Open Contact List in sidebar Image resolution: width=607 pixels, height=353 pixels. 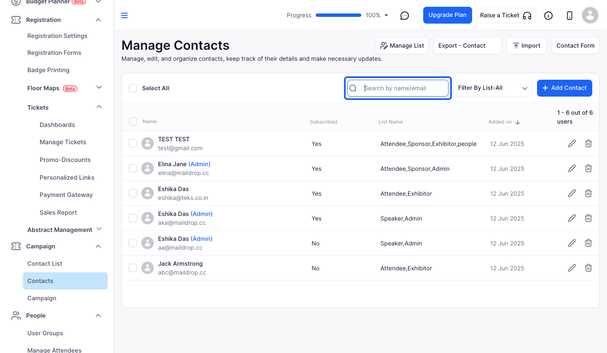(45, 264)
